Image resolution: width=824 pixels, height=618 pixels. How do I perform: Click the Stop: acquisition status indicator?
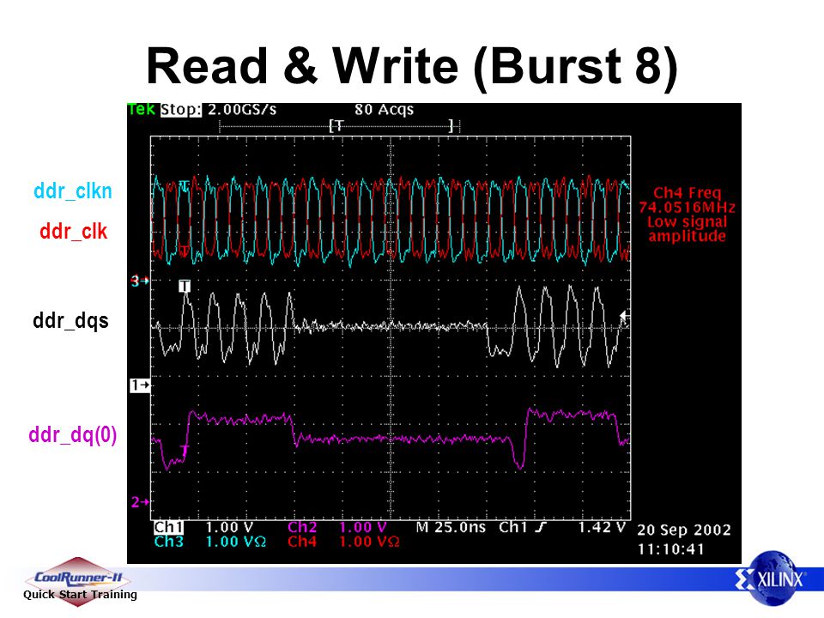click(181, 109)
